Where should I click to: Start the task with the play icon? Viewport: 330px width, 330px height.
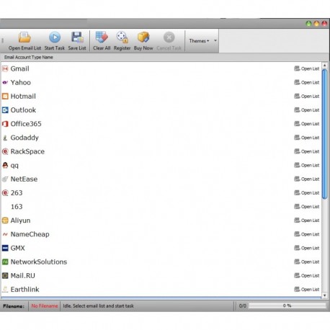[x=55, y=37]
